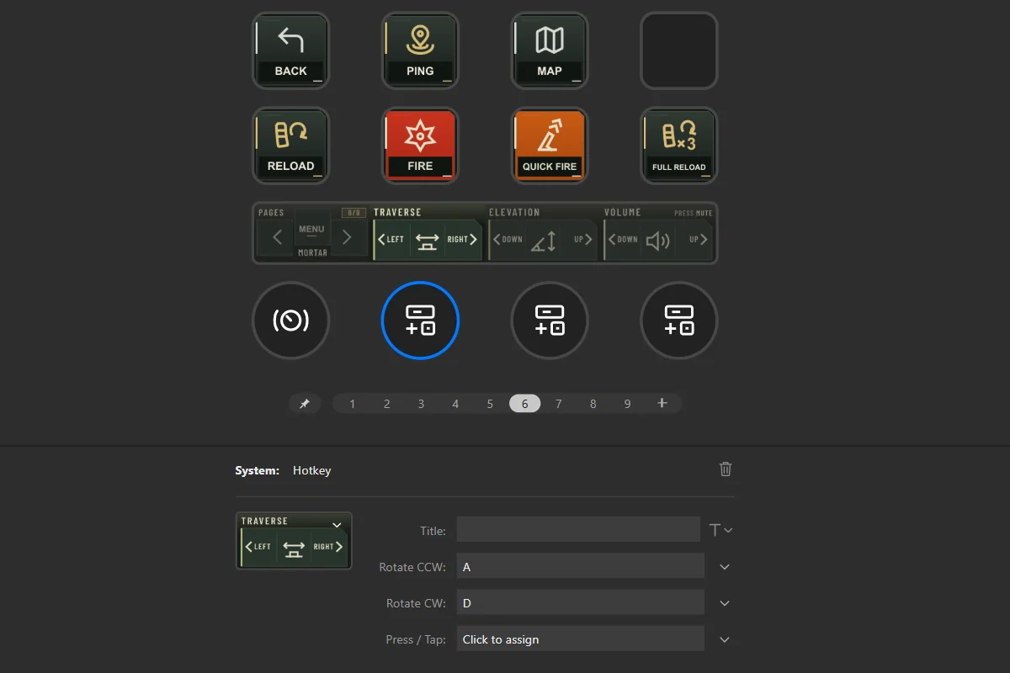This screenshot has width=1010, height=673.
Task: Select the BACK key
Action: [290, 50]
